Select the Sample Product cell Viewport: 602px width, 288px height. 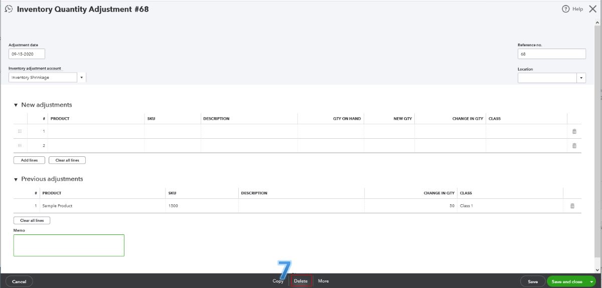pyautogui.click(x=102, y=206)
